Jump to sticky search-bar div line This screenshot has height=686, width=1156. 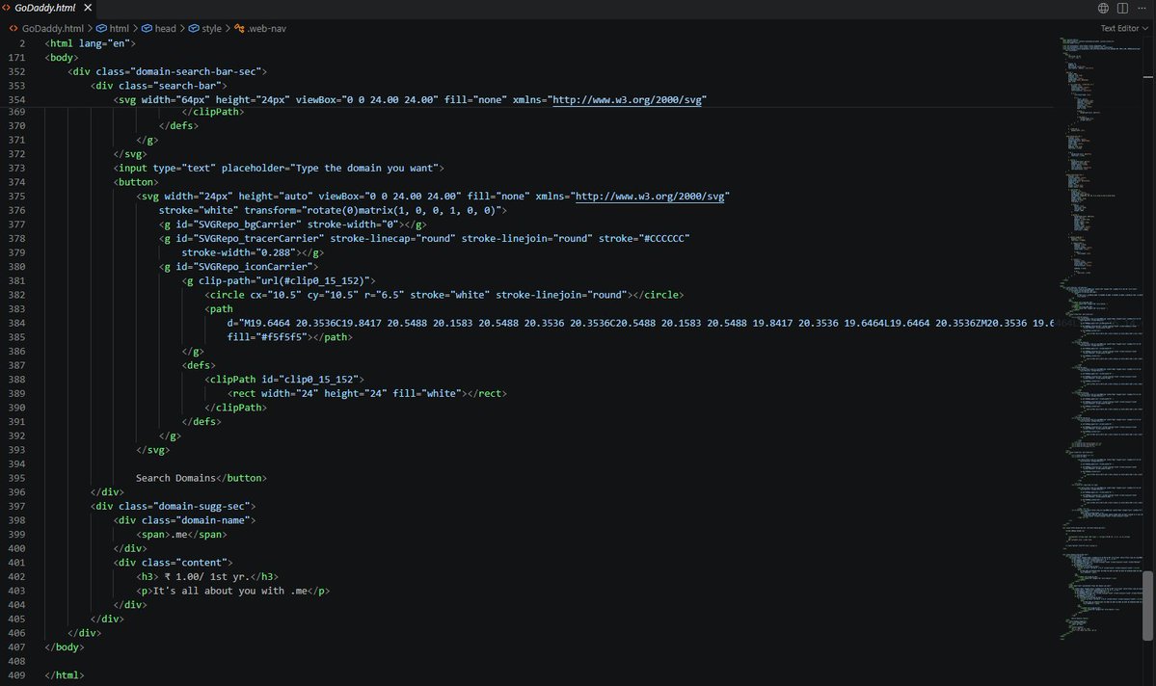click(158, 86)
